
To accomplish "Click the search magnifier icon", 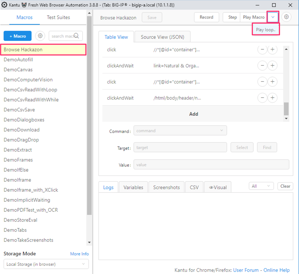I will tap(76, 36).
